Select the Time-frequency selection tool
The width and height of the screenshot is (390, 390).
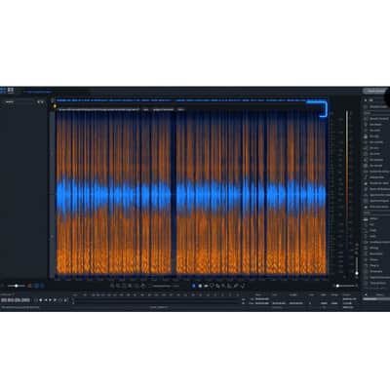click(200, 286)
